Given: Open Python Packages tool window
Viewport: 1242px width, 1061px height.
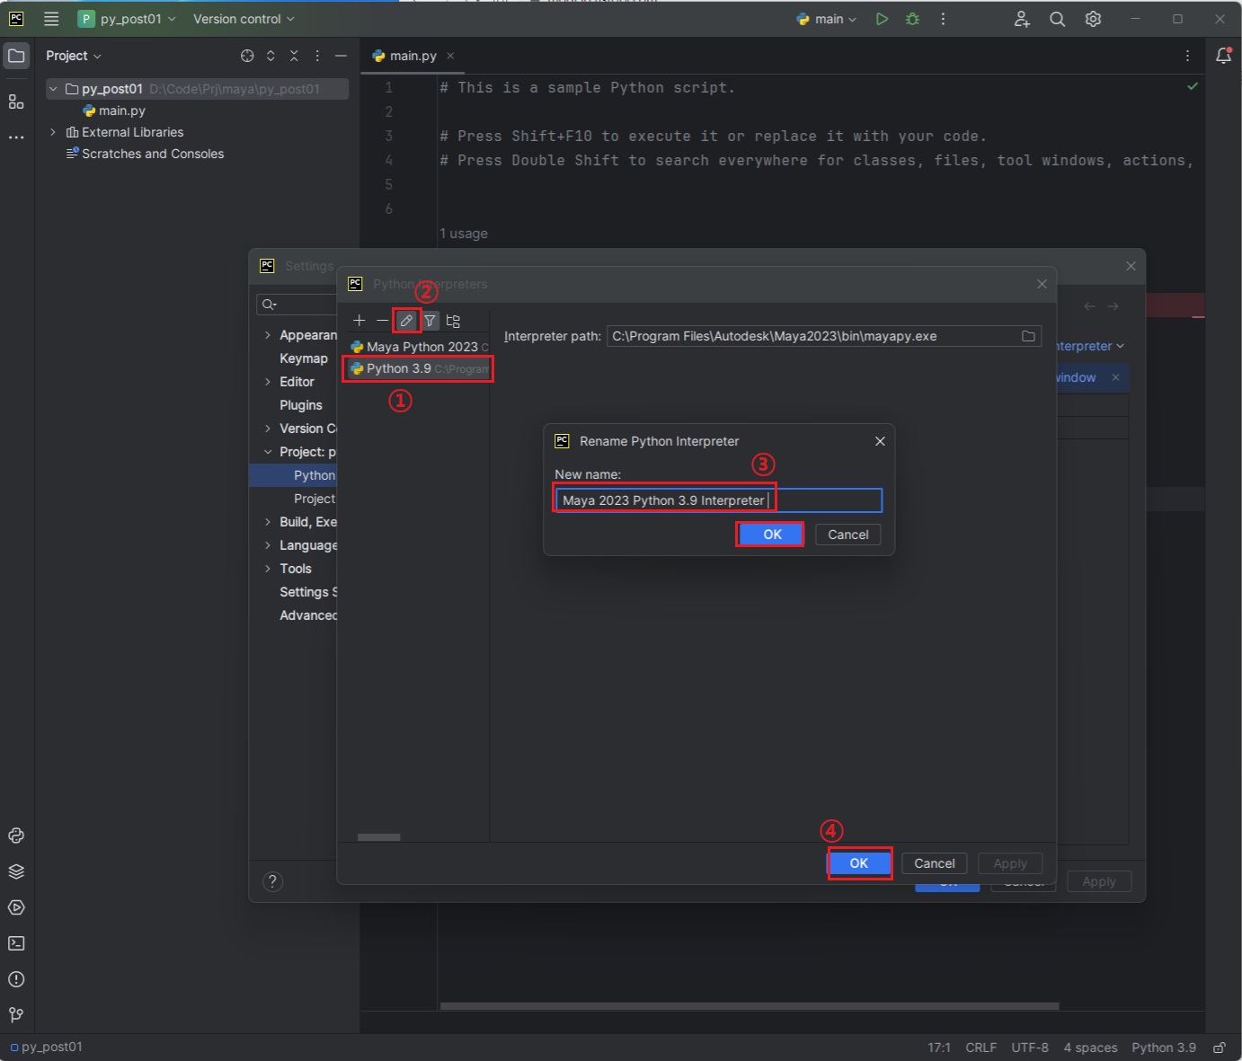Looking at the screenshot, I should pos(16,871).
